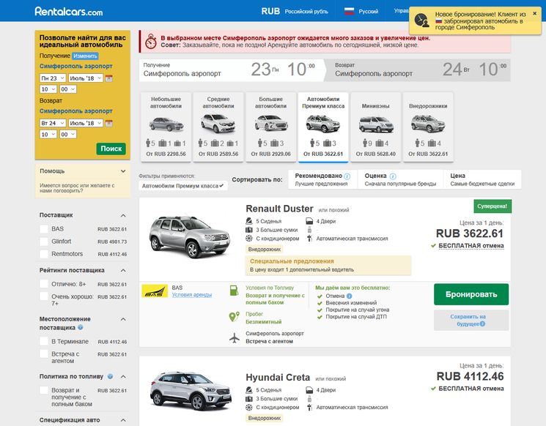Check the Rentmotors supplier filter
This screenshot has height=426, width=546.
[44, 254]
